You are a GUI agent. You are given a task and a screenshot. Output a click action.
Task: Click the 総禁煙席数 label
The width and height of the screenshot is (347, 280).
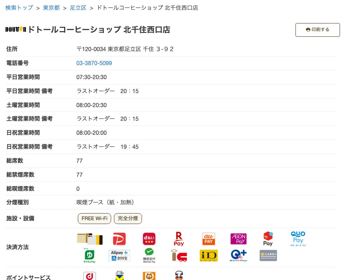pyautogui.click(x=20, y=175)
